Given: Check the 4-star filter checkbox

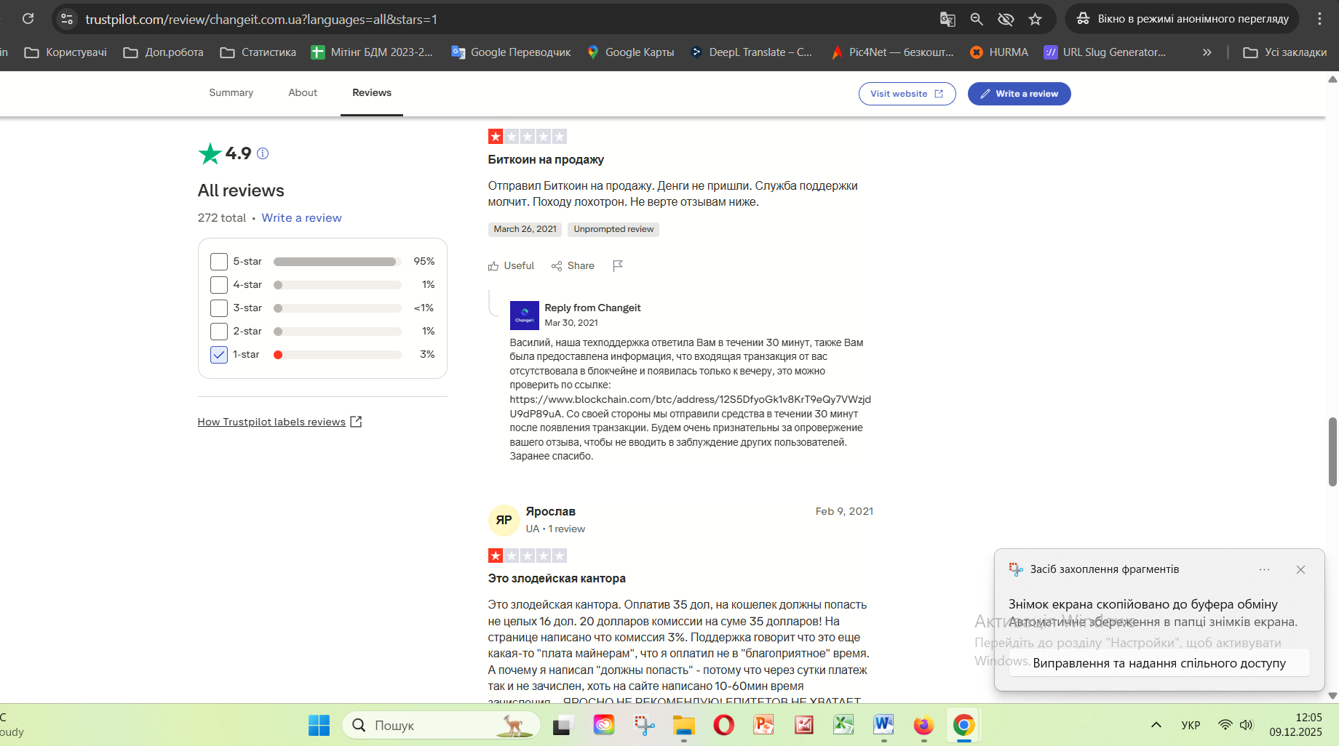Looking at the screenshot, I should 218,285.
